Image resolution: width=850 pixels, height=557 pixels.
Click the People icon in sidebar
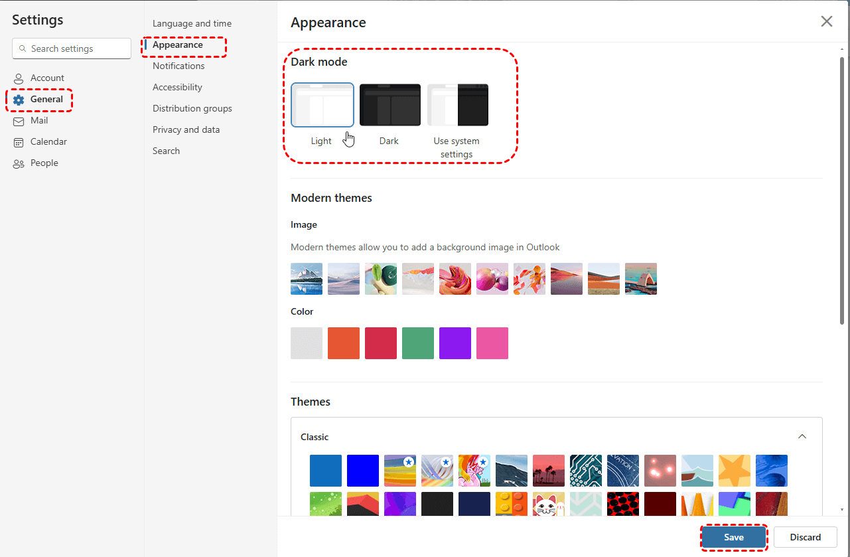[19, 163]
